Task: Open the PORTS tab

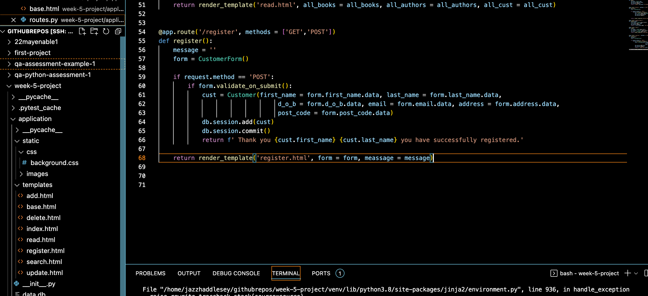Action: (x=321, y=273)
